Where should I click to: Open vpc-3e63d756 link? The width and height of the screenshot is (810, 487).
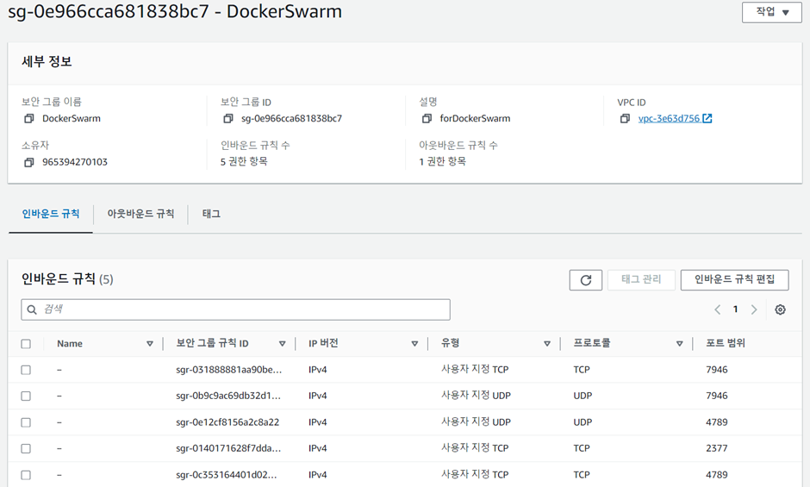pos(669,118)
